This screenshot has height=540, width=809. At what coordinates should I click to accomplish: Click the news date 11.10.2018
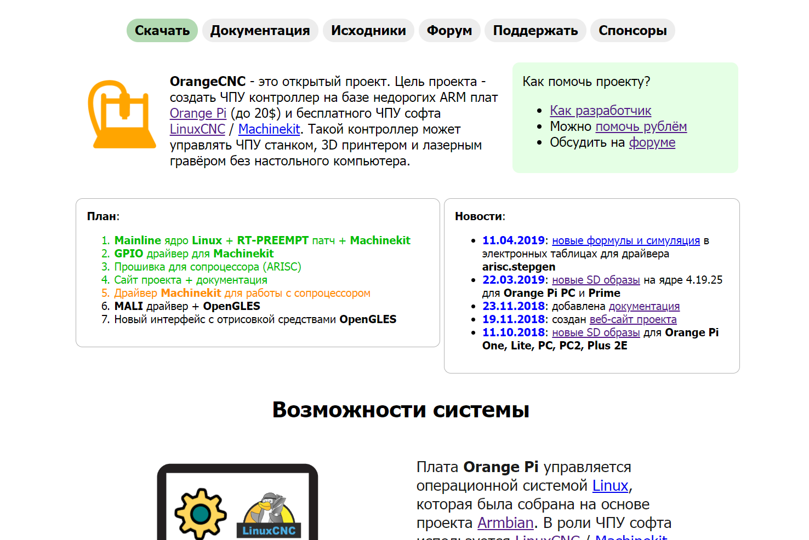(x=514, y=332)
